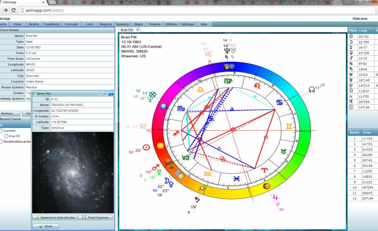The width and height of the screenshot is (378, 231).
Task: Open the Maps menu
Action: (x=138, y=24)
